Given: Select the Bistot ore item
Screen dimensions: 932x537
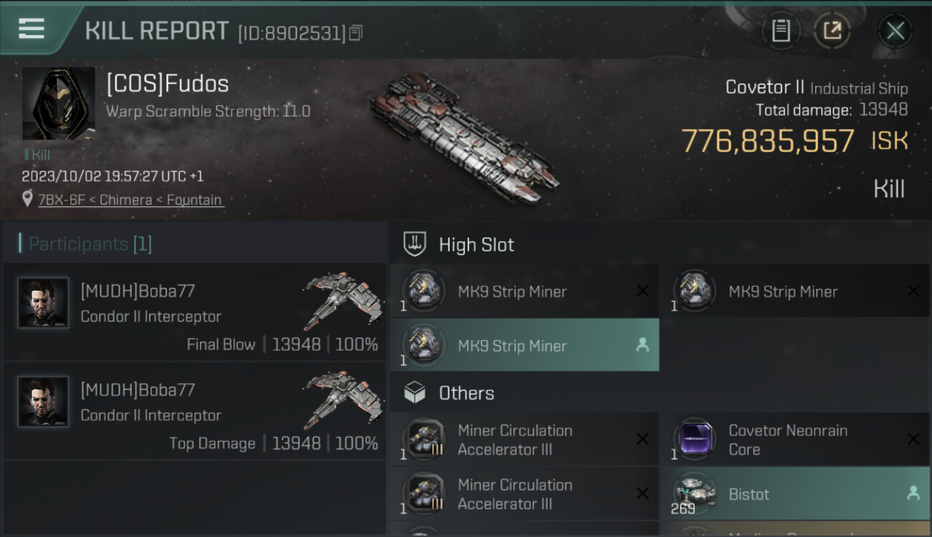Looking at the screenshot, I should (x=794, y=494).
